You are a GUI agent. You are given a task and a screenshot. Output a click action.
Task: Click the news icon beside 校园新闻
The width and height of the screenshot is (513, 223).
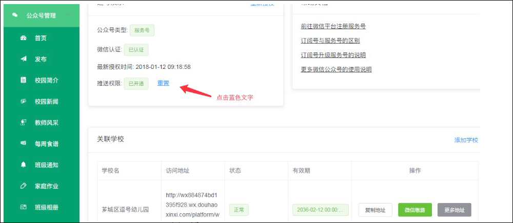[x=23, y=101]
